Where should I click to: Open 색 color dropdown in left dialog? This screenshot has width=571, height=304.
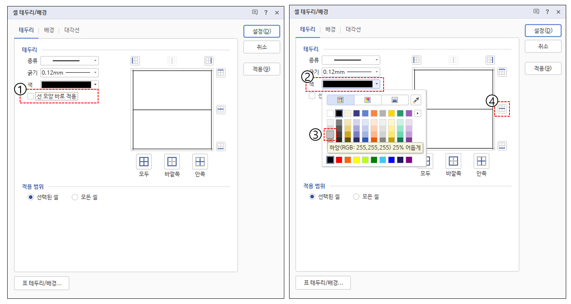[70, 84]
